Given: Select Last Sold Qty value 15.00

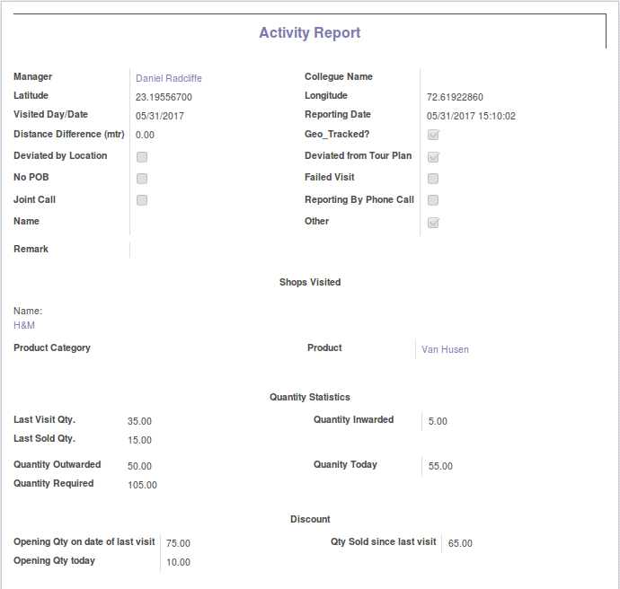Looking at the screenshot, I should (x=139, y=440).
